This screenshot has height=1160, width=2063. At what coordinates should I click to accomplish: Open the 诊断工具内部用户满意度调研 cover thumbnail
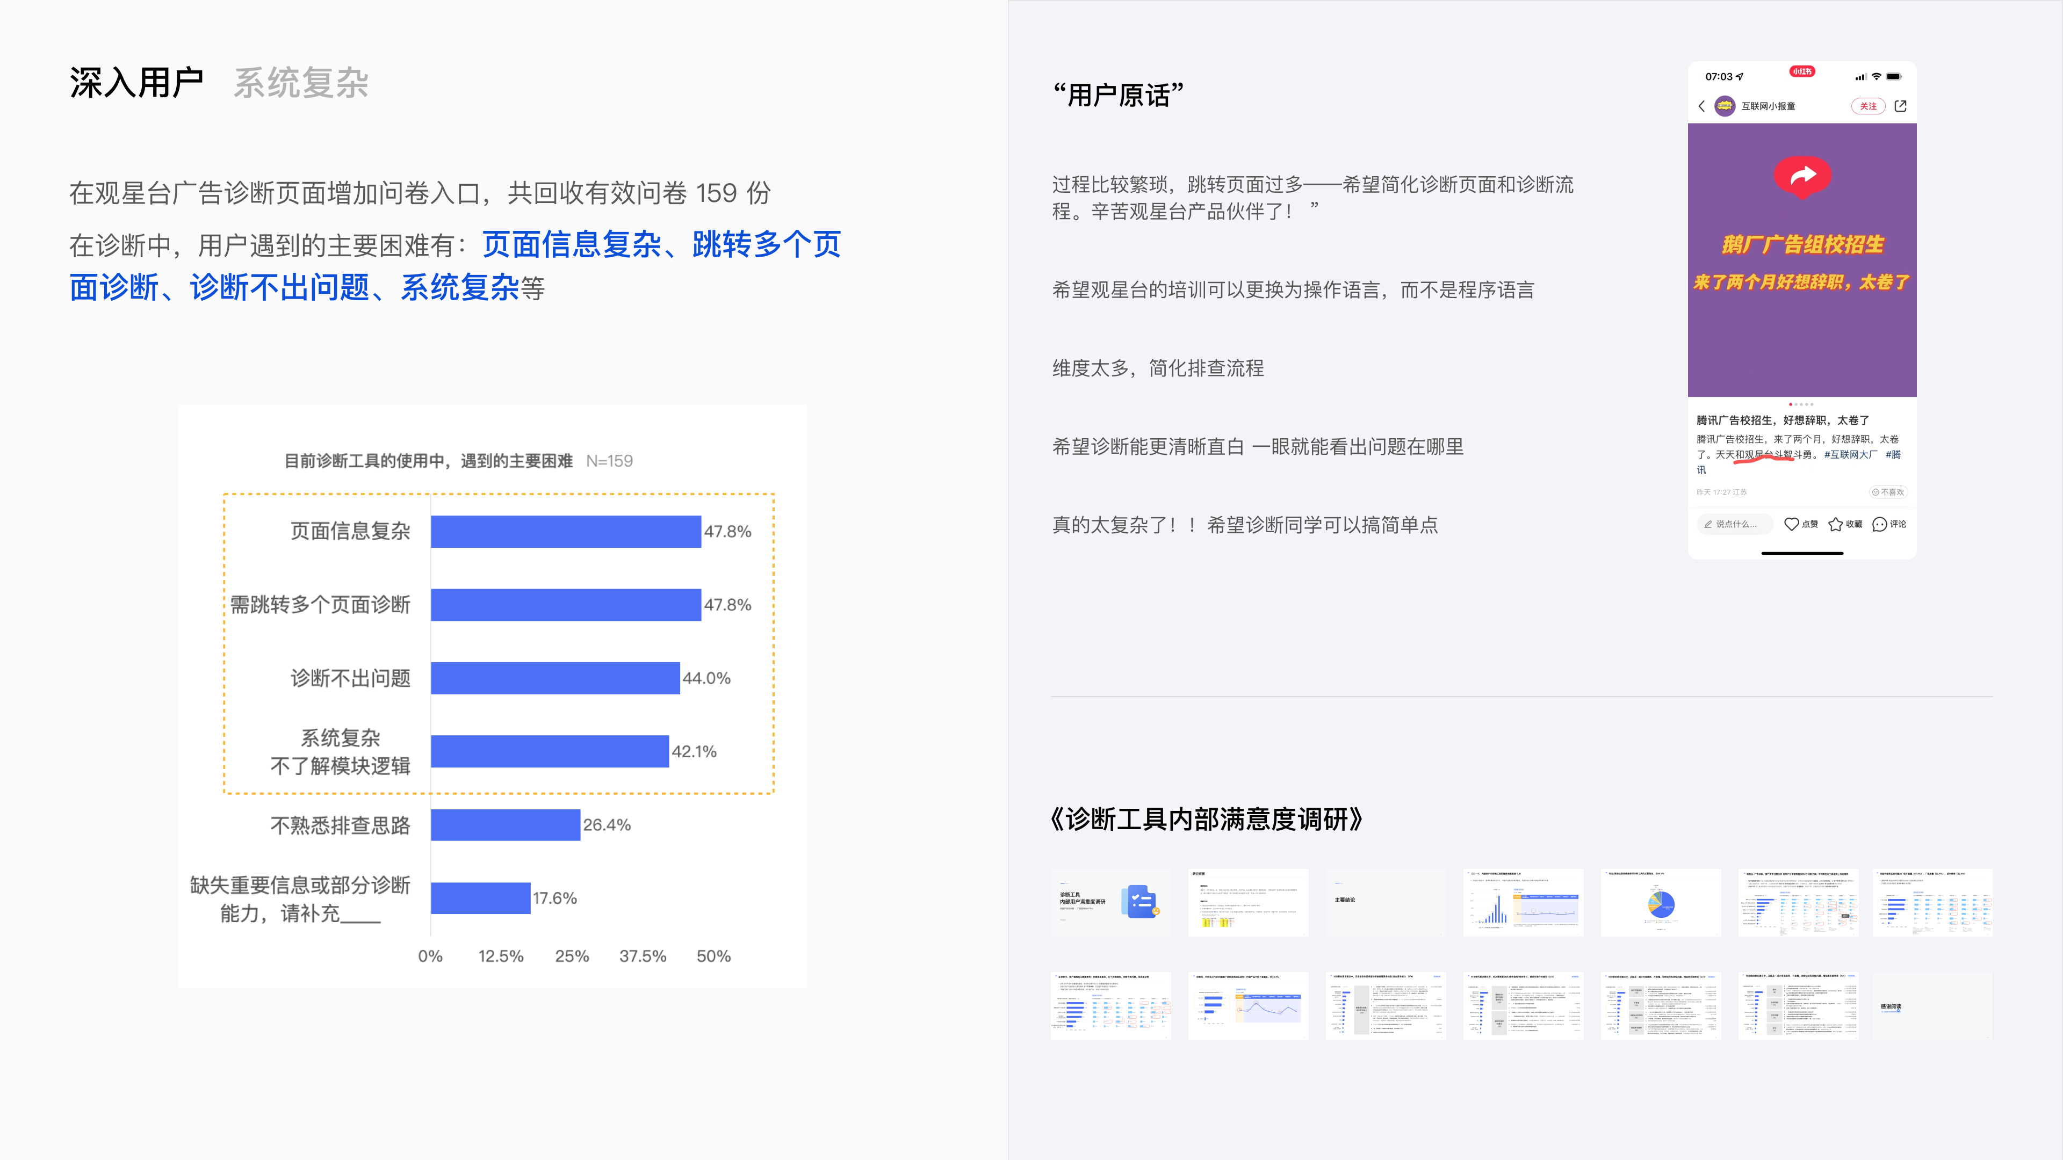tap(1111, 902)
